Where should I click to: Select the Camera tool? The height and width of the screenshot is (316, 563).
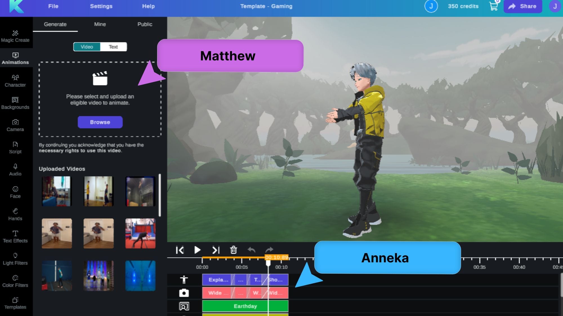(x=15, y=125)
